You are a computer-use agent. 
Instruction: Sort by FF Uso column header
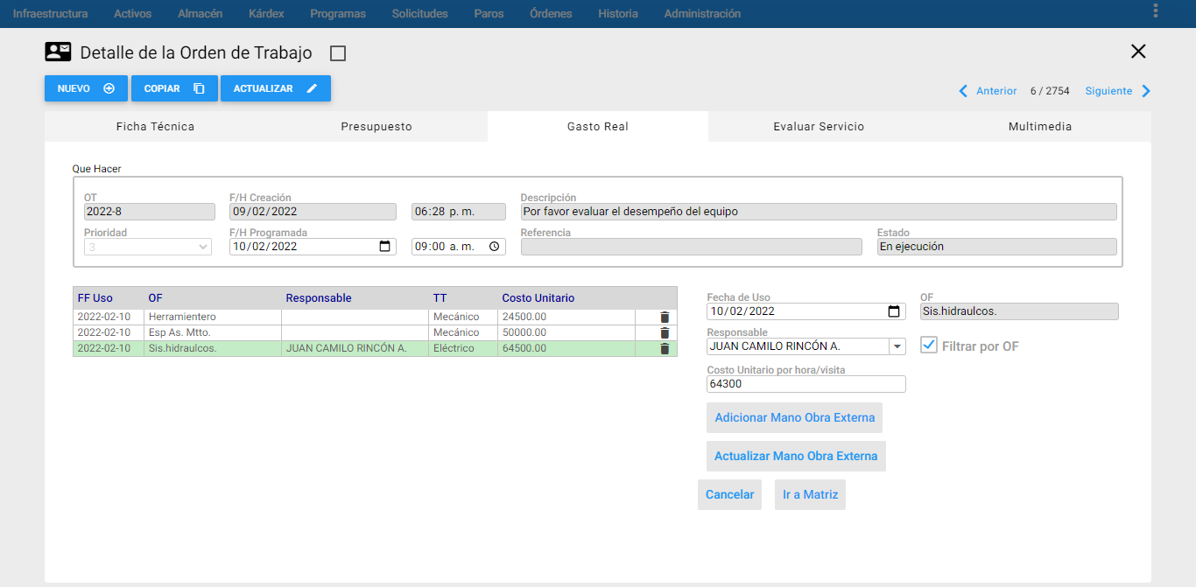[x=95, y=298]
